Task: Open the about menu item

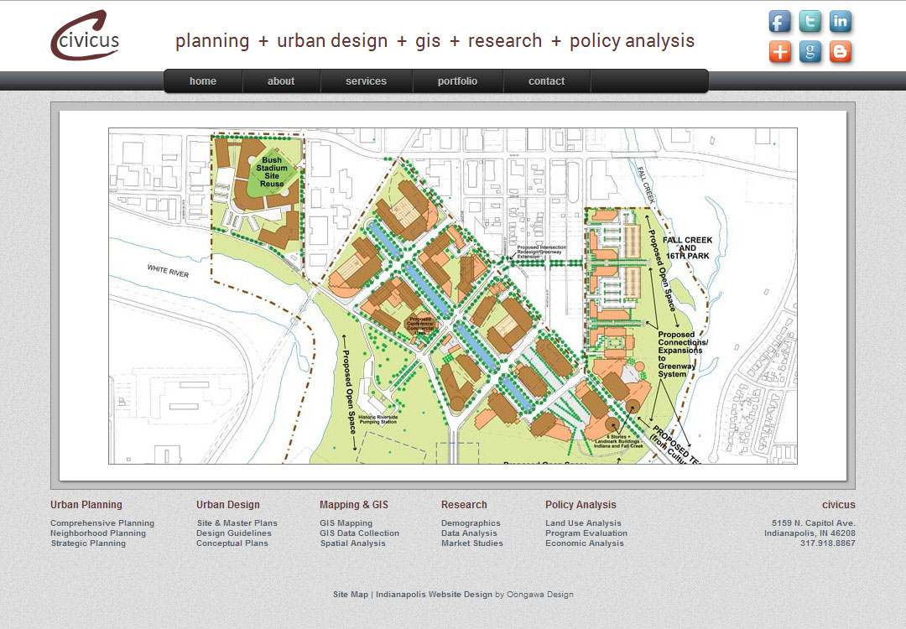Action: [x=281, y=81]
